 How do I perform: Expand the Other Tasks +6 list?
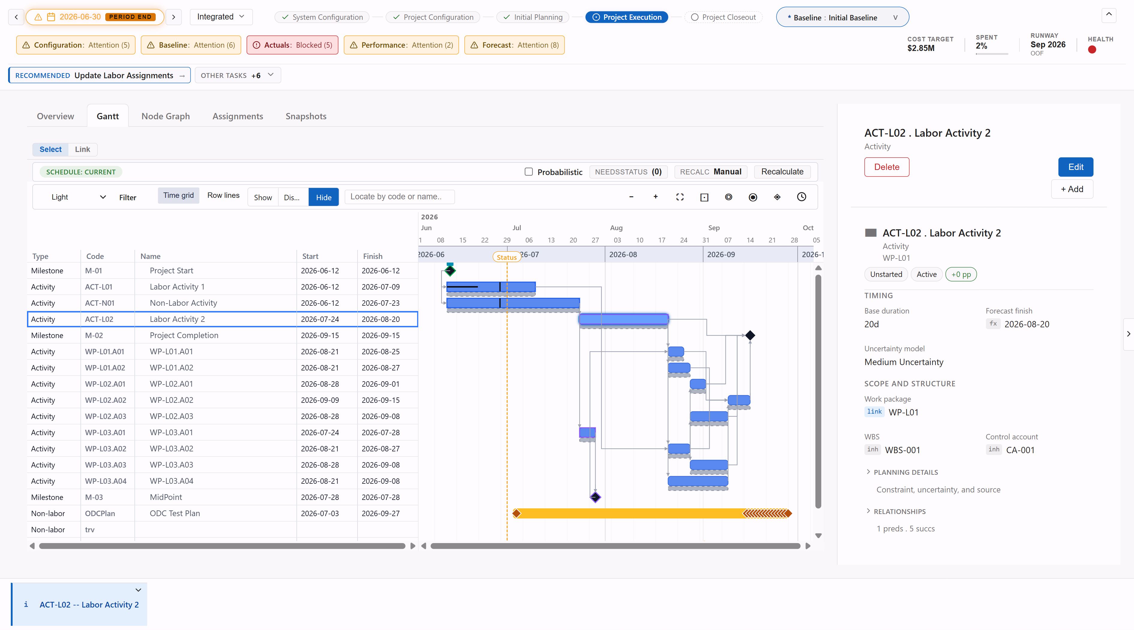(x=238, y=75)
